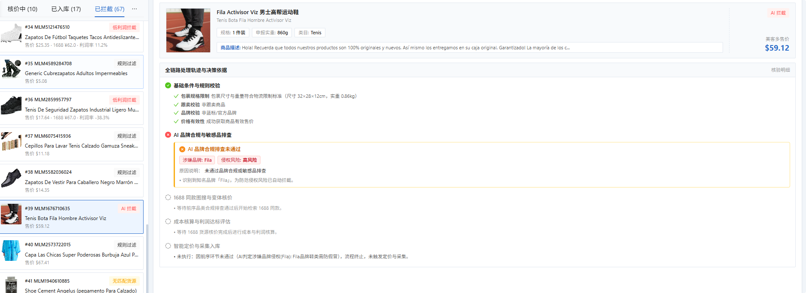
Task: Select item #40 MLM2573722015 Capa Las Chicas
Action: tap(72, 254)
